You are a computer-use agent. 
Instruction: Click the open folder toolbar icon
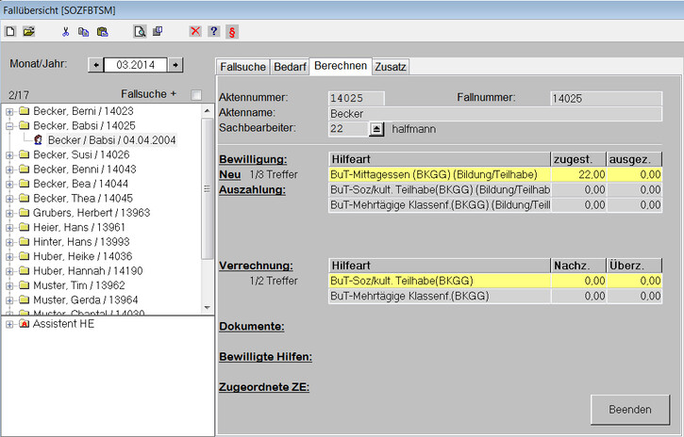point(28,31)
